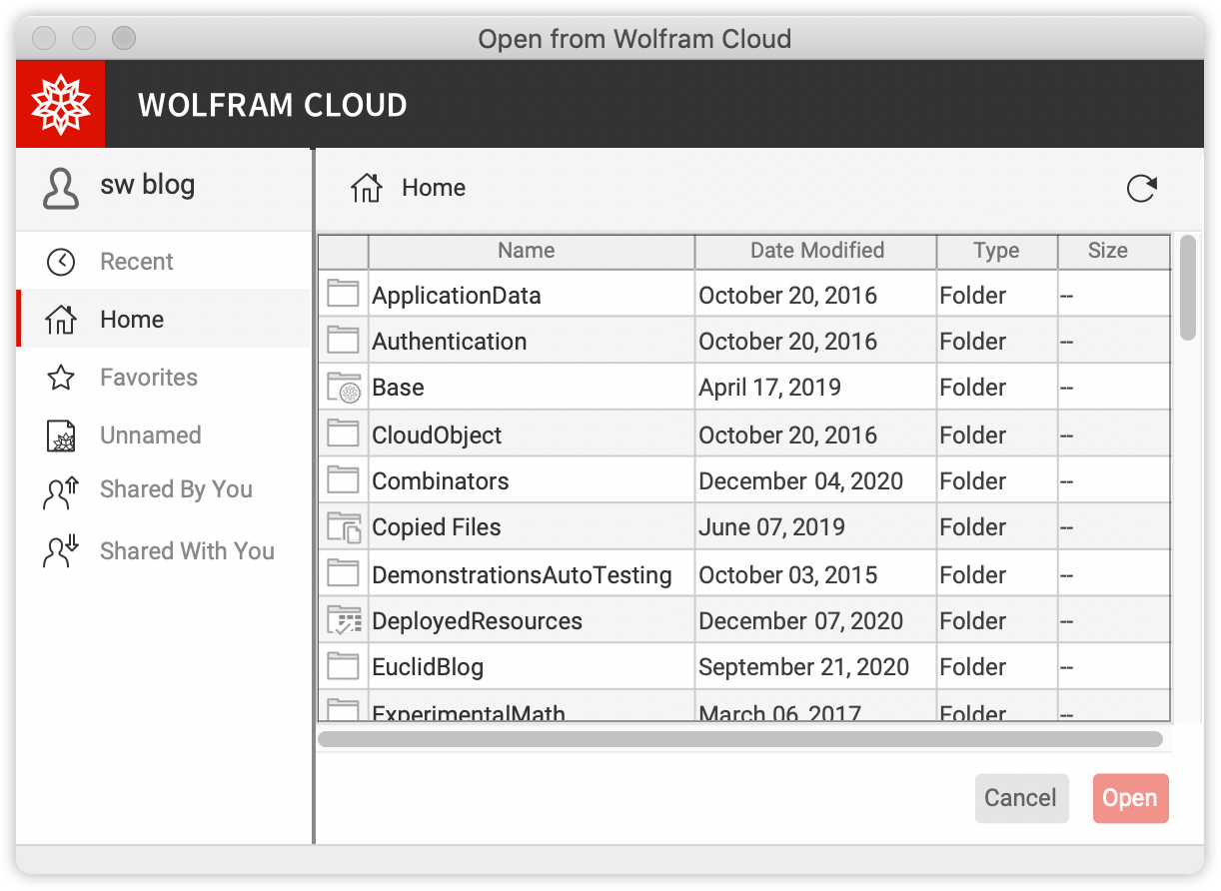
Task: Click the Copied Files folder icon
Action: pyautogui.click(x=343, y=526)
